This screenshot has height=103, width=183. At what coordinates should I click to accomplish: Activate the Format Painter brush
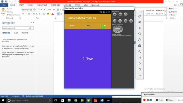click(x=13, y=15)
